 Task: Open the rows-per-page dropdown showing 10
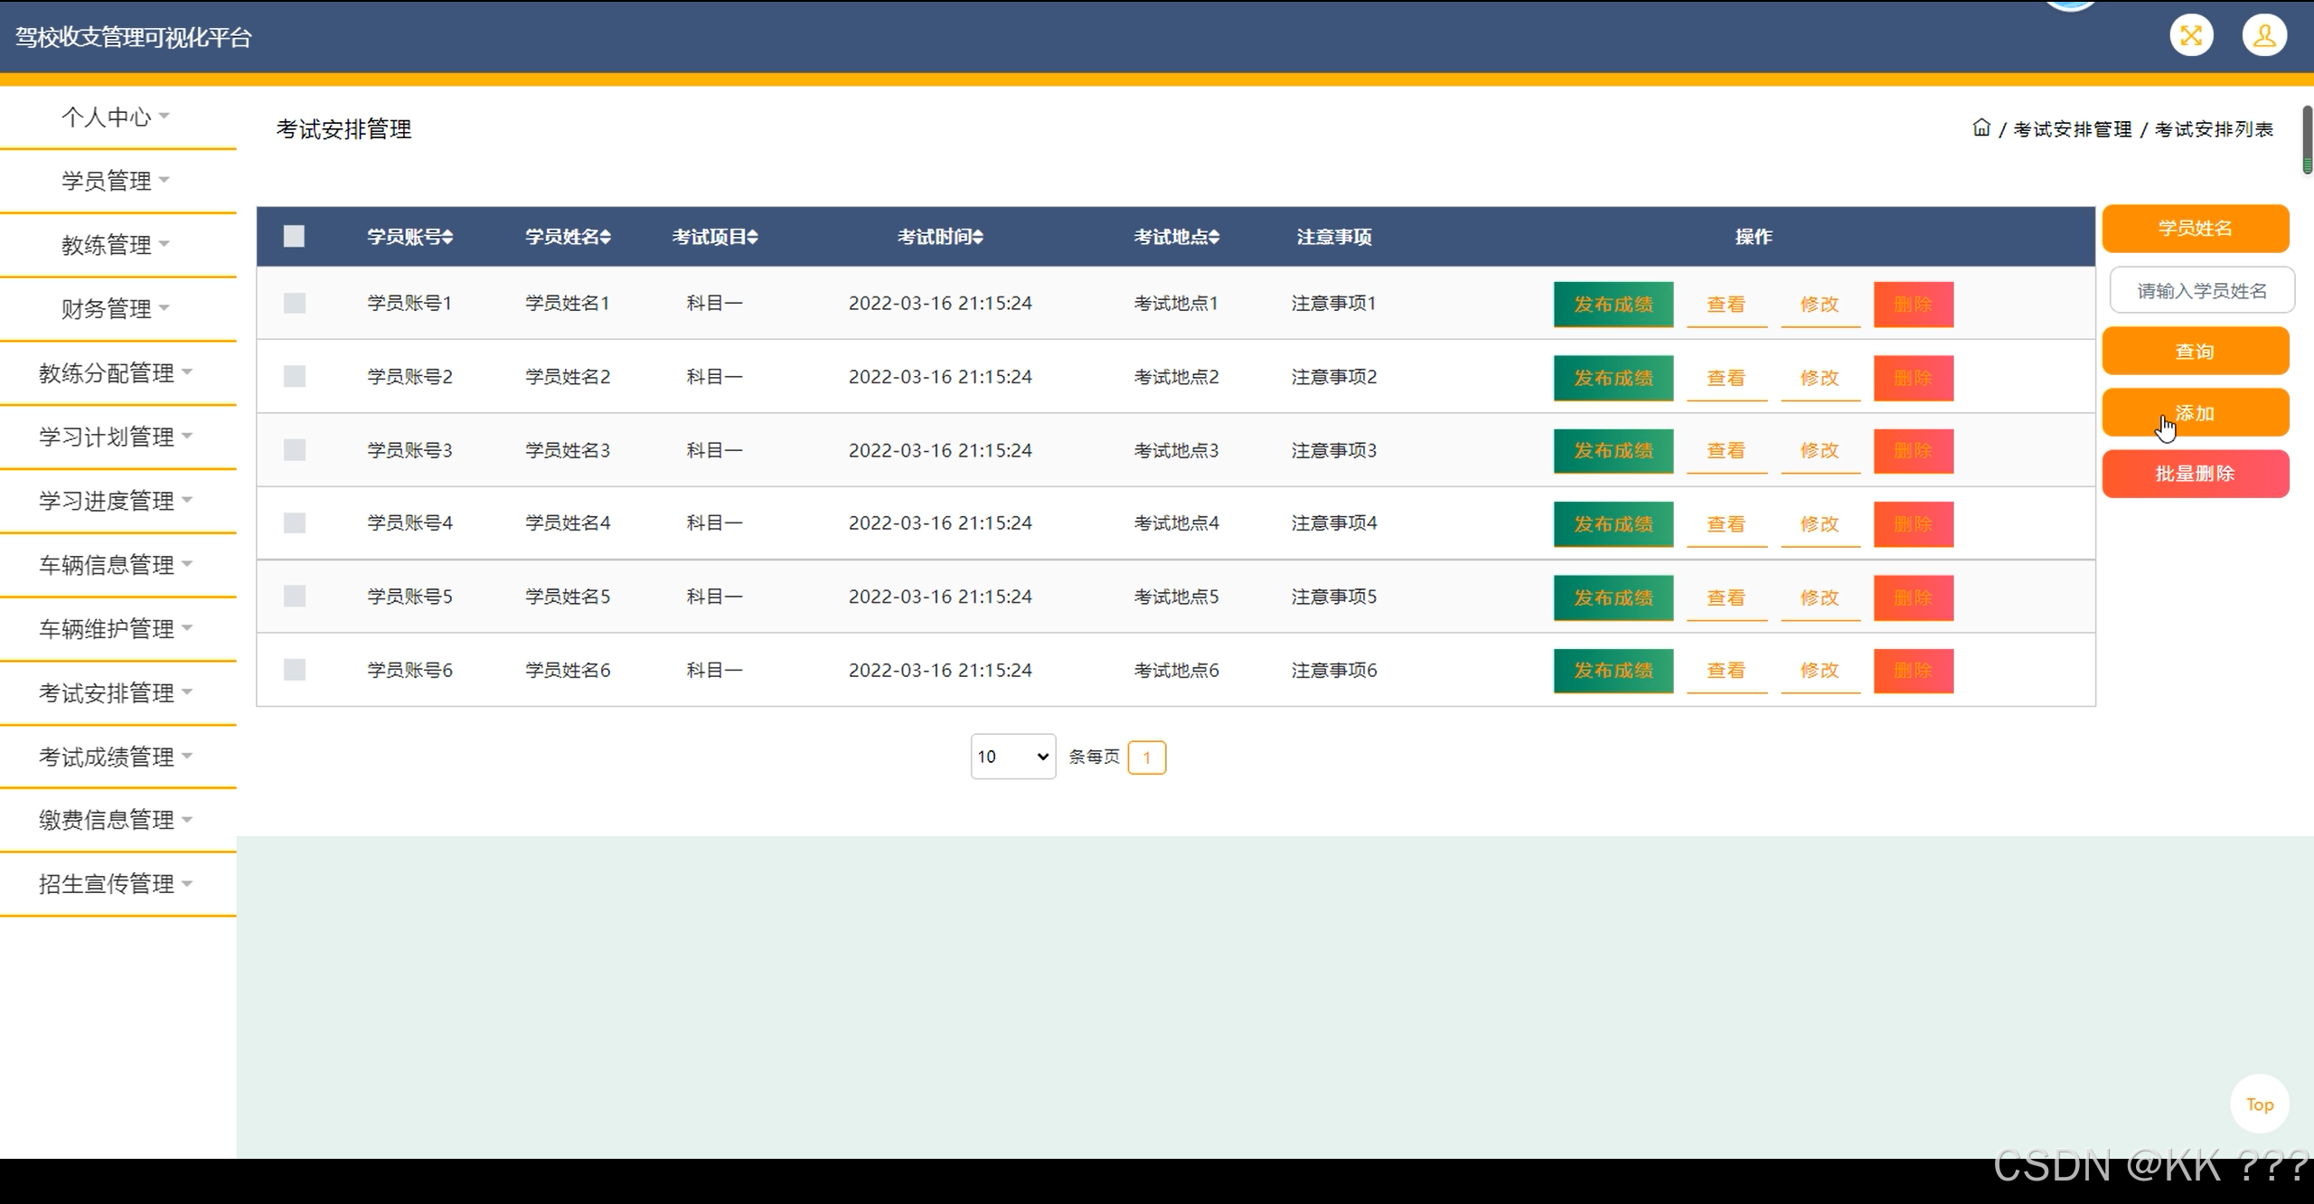pyautogui.click(x=1012, y=757)
